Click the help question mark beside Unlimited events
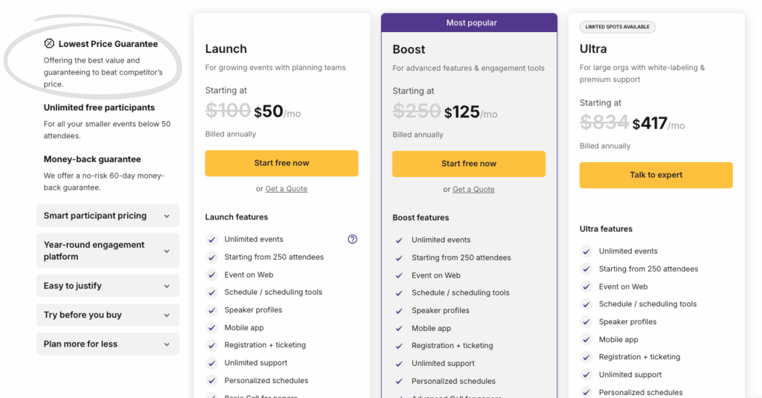The height and width of the screenshot is (398, 762). [x=352, y=239]
